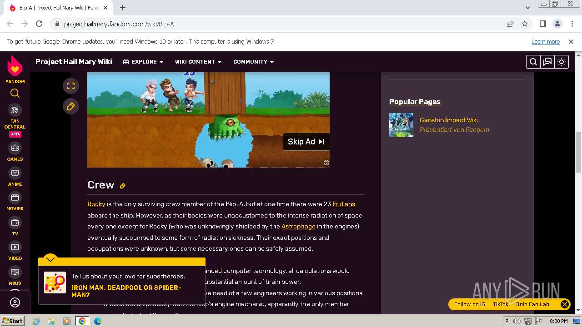582x327 pixels.
Task: Expand the Explore menu
Action: 143,62
